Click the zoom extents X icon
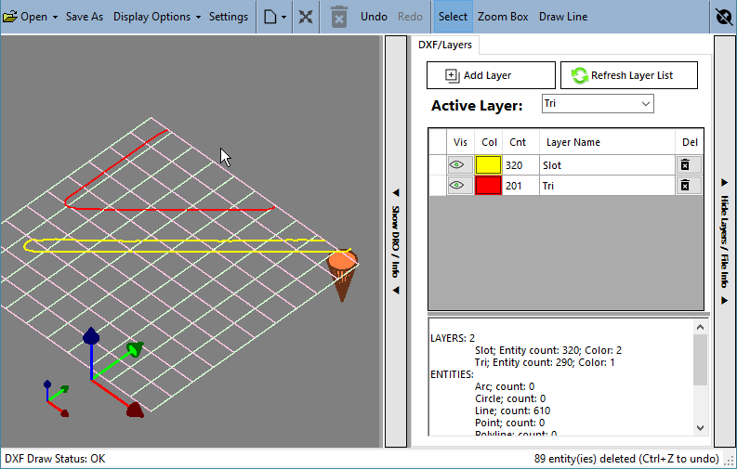 pyautogui.click(x=306, y=17)
